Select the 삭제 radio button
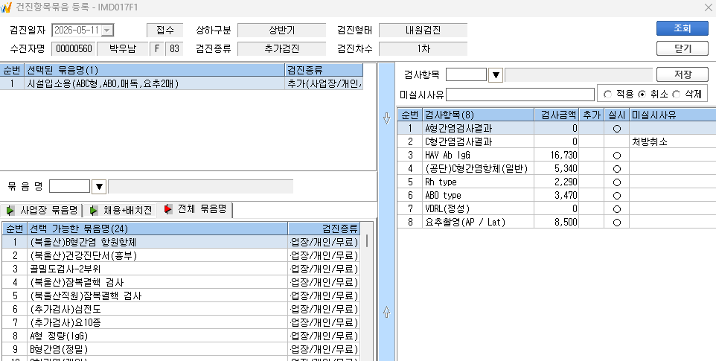 coord(677,95)
